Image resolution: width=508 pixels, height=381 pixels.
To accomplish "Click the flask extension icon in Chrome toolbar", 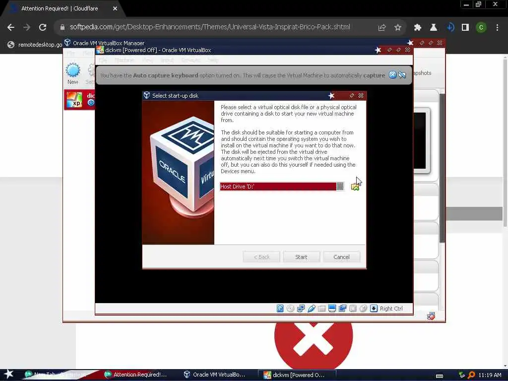I will point(434,28).
